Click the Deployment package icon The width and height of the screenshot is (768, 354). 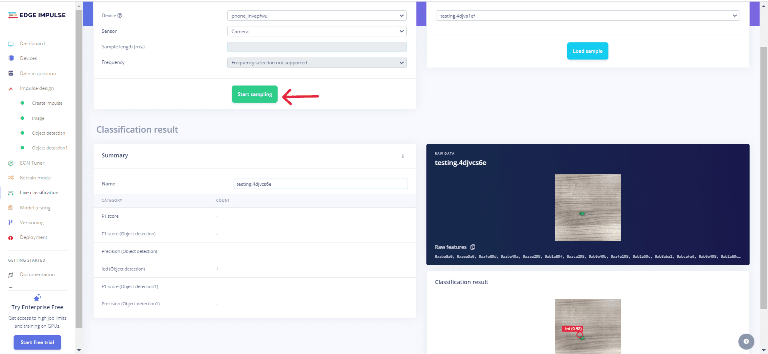coord(11,238)
